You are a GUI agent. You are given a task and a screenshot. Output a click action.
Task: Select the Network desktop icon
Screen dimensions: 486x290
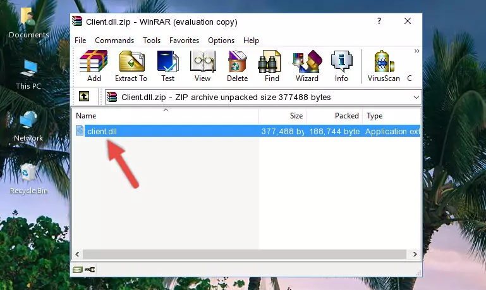[28, 126]
